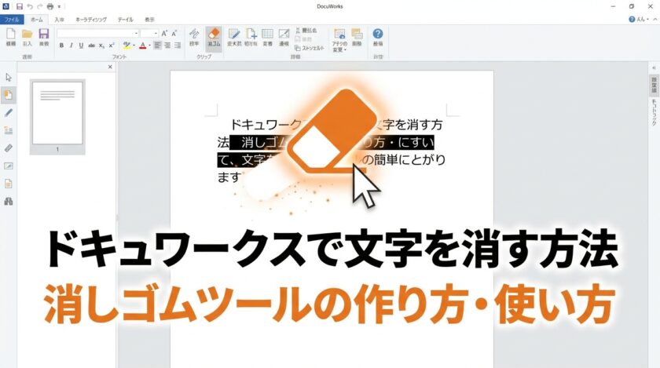The height and width of the screenshot is (368, 660).
Task: Toggle bold formatting
Action: click(61, 46)
